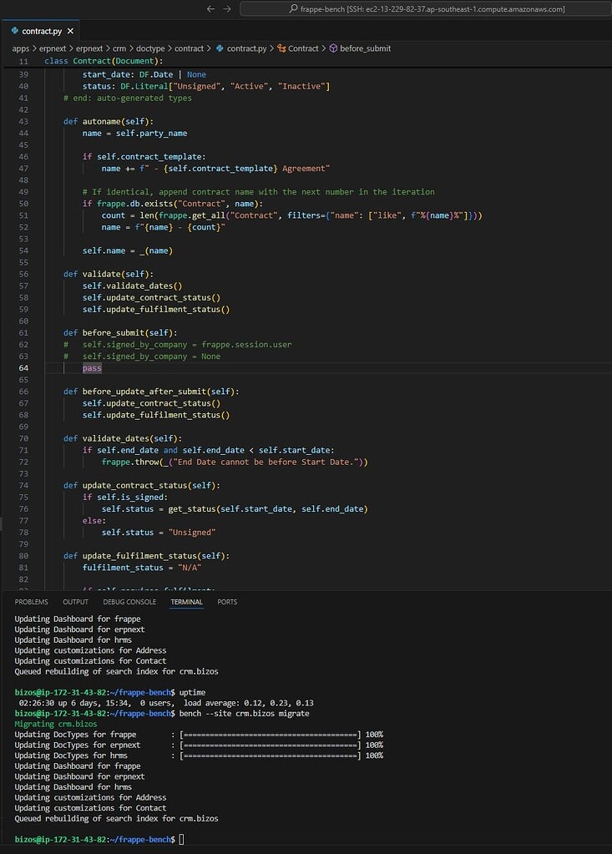Click the search icon in the command center
This screenshot has width=612, height=854.
click(x=294, y=8)
